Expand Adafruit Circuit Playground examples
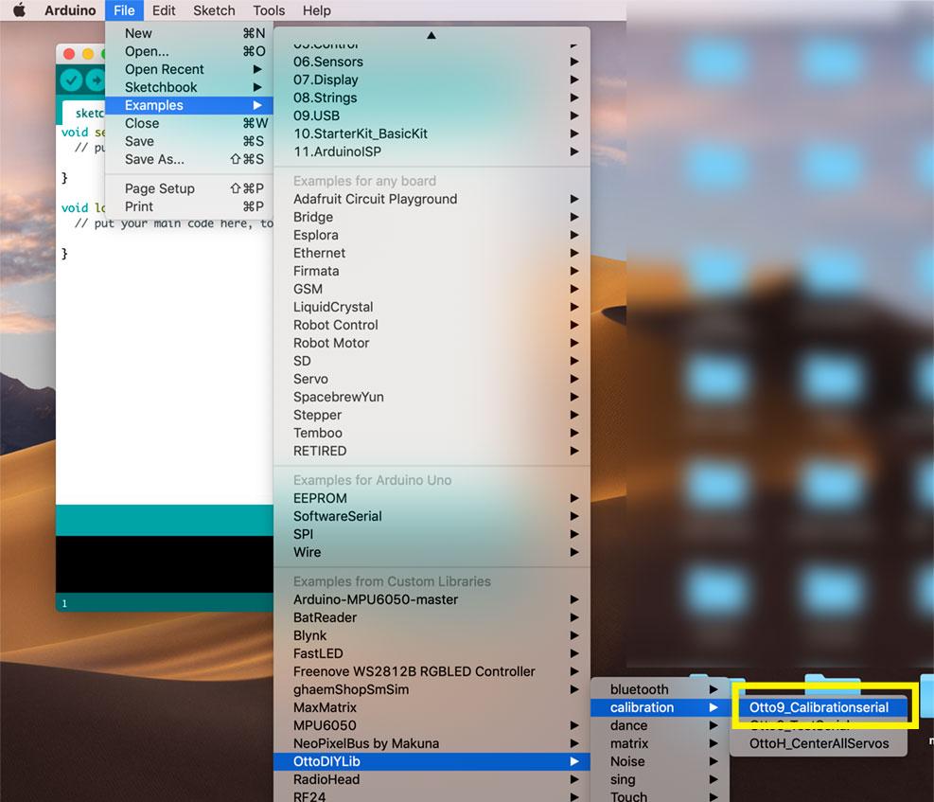Image resolution: width=934 pixels, height=802 pixels. click(x=432, y=199)
